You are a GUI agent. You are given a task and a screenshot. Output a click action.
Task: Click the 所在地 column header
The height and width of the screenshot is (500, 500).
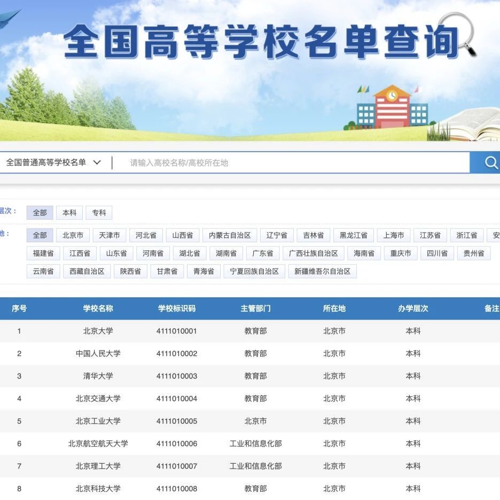tap(334, 308)
